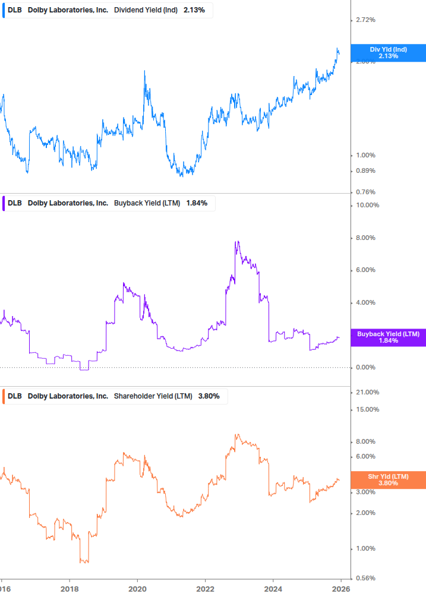Click the 1.84% value in buyback legend

coord(197,203)
